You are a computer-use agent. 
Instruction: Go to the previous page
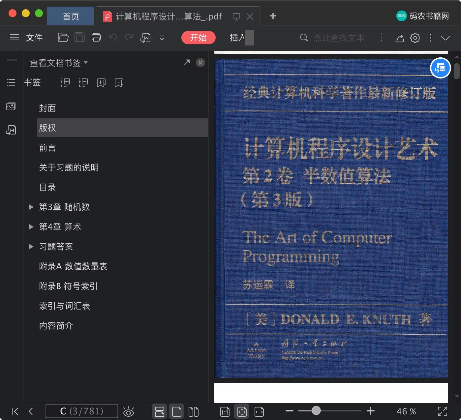[31, 411]
